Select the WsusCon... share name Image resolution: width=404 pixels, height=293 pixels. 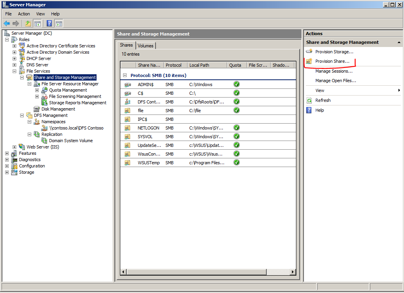(x=149, y=154)
